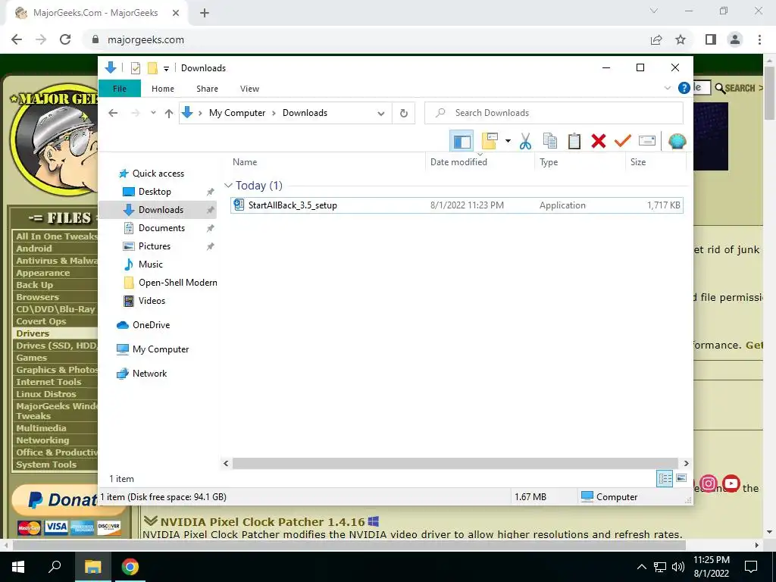Image resolution: width=776 pixels, height=582 pixels.
Task: Click the Paste clipboard icon
Action: [x=574, y=142]
